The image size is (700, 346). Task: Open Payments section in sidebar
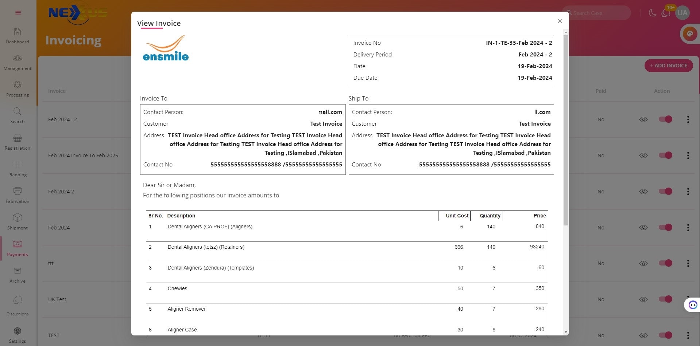click(18, 249)
